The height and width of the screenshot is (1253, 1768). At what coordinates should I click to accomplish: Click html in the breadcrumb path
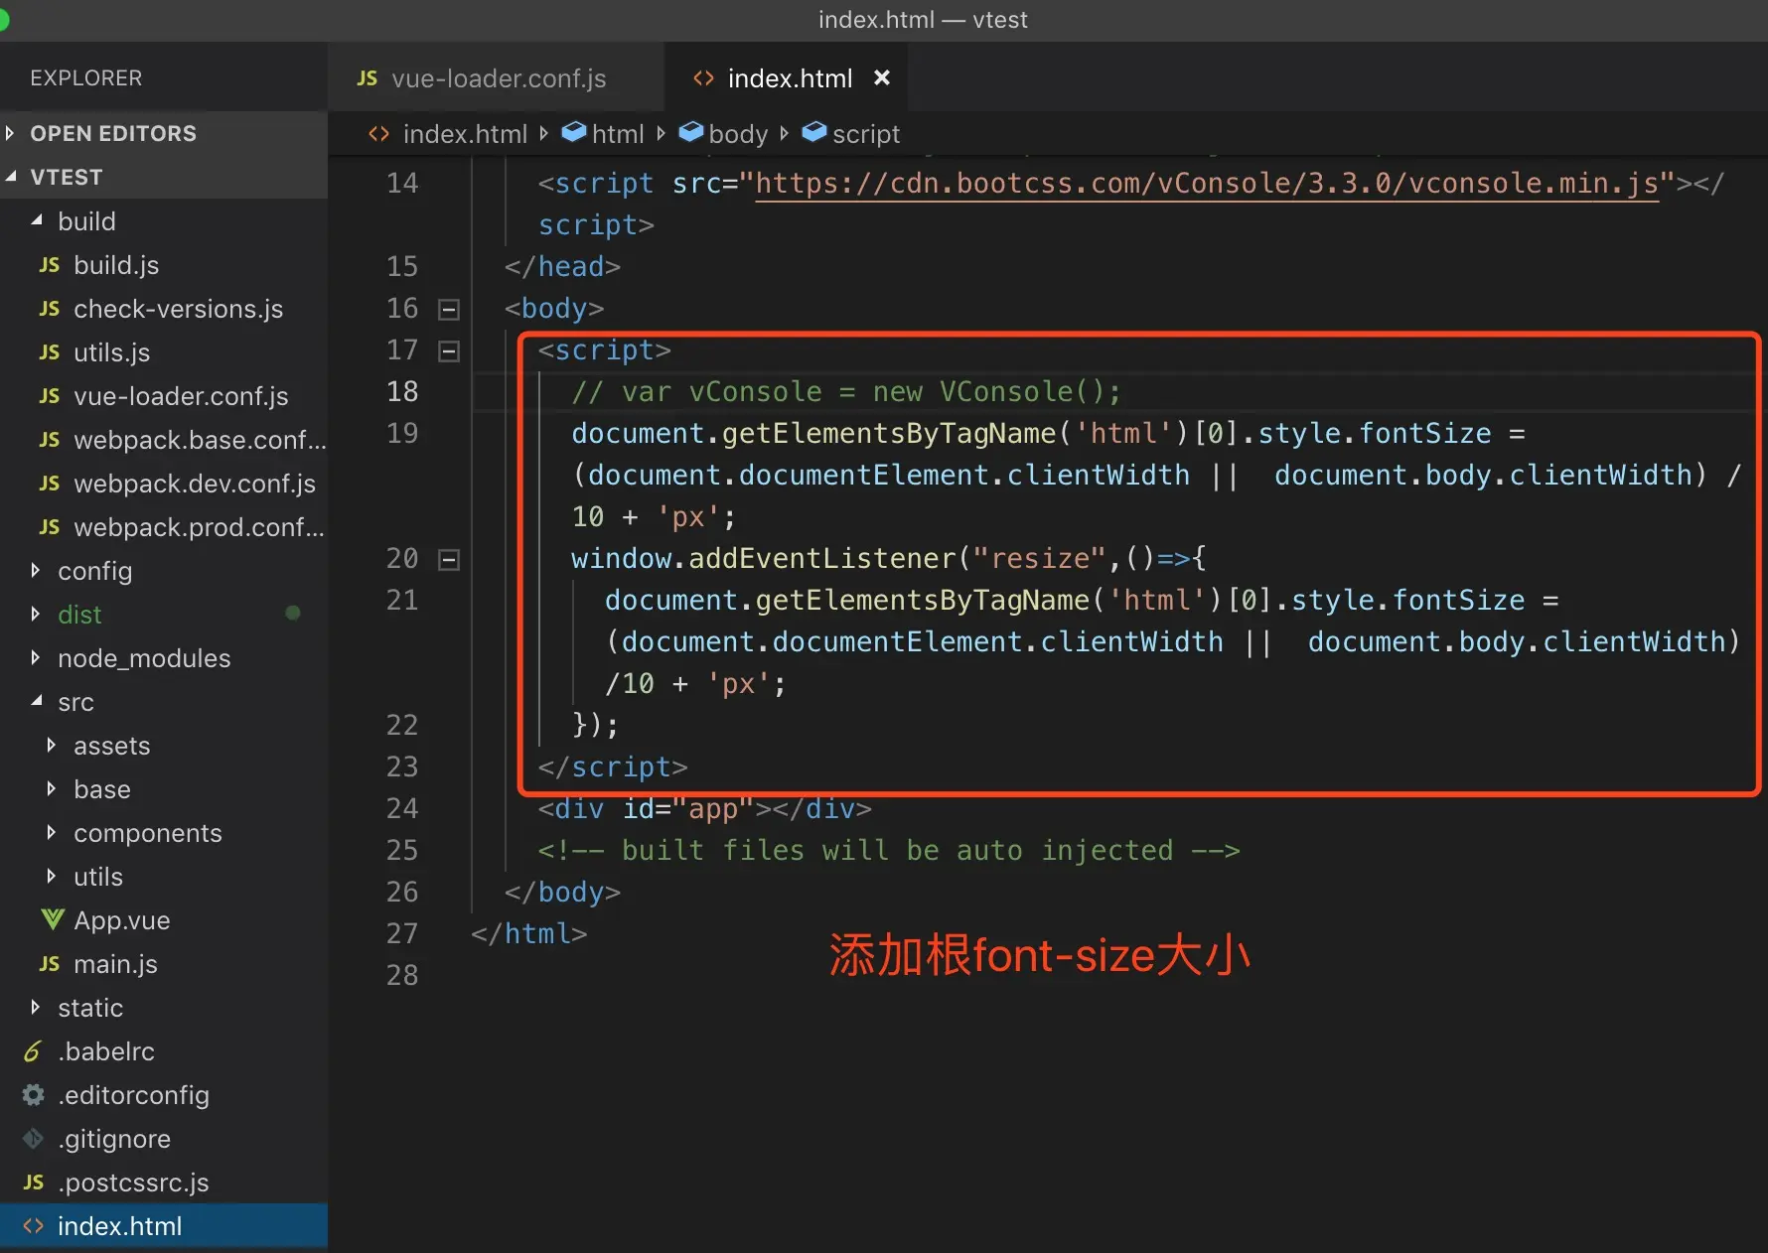point(618,134)
